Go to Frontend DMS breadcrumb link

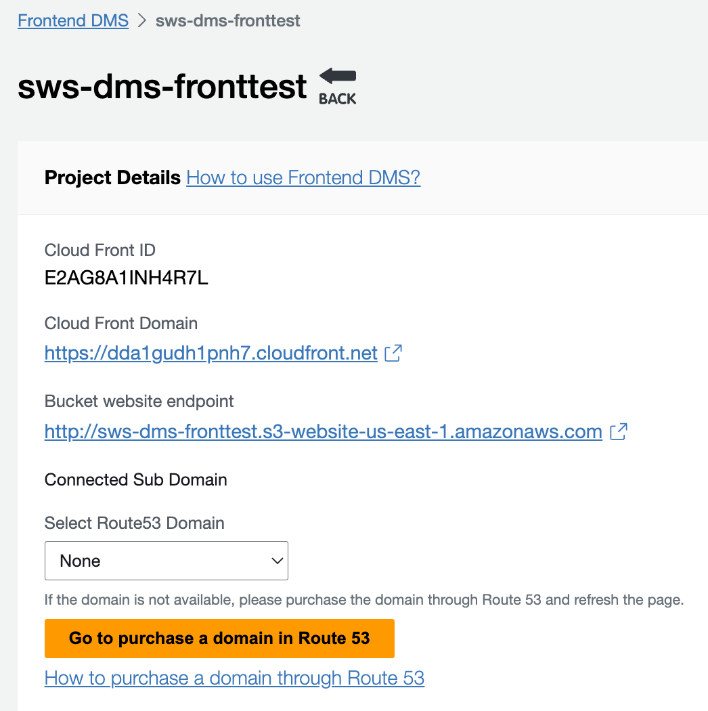tap(73, 20)
